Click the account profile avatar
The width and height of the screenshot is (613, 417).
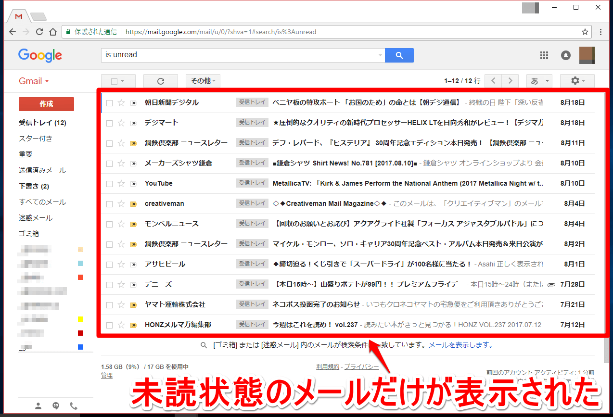[x=587, y=55]
